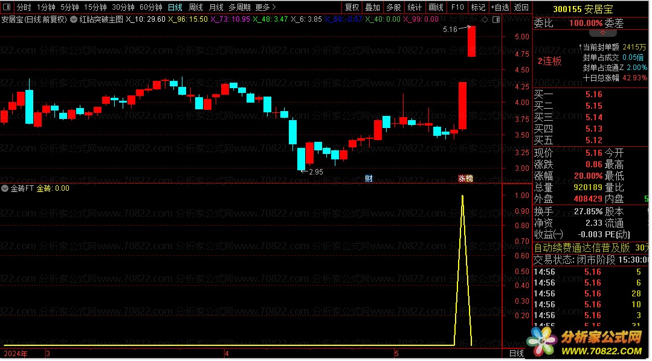Screen dimensions: 652x361
Task: Click the 2连板 label
Action: pyautogui.click(x=549, y=62)
